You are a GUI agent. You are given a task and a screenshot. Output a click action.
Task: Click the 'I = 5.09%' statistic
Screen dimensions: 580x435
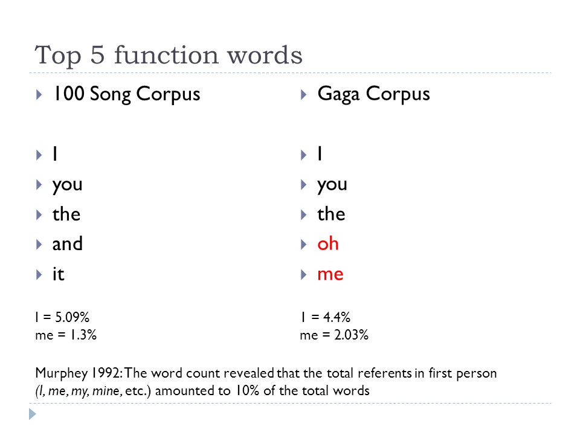(62, 317)
